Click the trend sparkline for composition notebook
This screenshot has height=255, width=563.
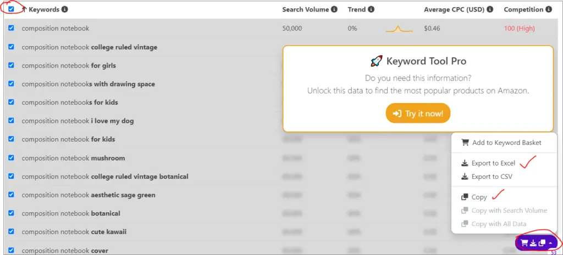(x=399, y=29)
